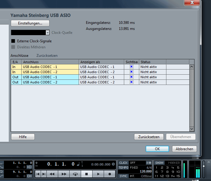Toggle Sichtbar for Out USB Audio CODEC - 1

click(x=131, y=77)
